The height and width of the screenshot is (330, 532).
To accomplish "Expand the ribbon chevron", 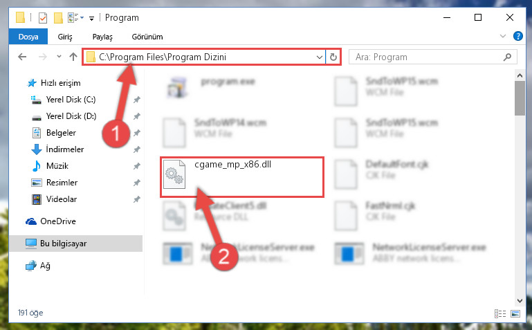I will 503,36.
